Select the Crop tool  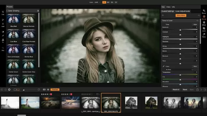(3, 13)
